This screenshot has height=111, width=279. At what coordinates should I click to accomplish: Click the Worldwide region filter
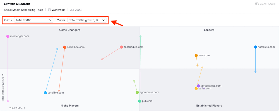[58, 10]
